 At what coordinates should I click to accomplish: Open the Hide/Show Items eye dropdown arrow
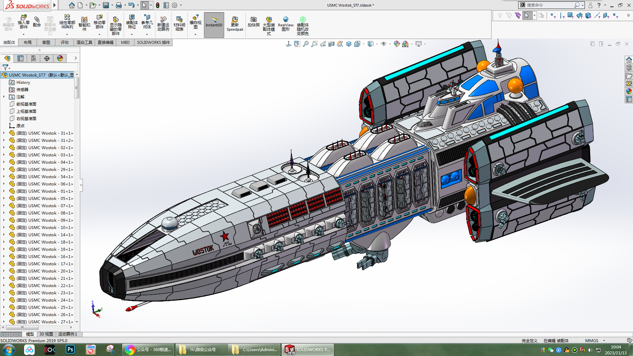pyautogui.click(x=390, y=44)
